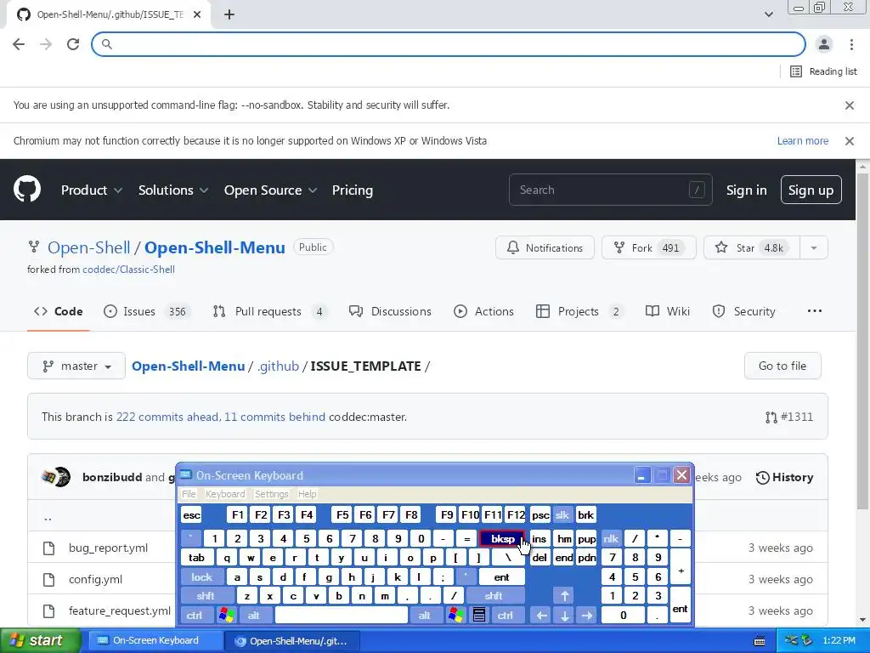
Task: Dismiss the Windows XP unsupported warning
Action: (849, 141)
